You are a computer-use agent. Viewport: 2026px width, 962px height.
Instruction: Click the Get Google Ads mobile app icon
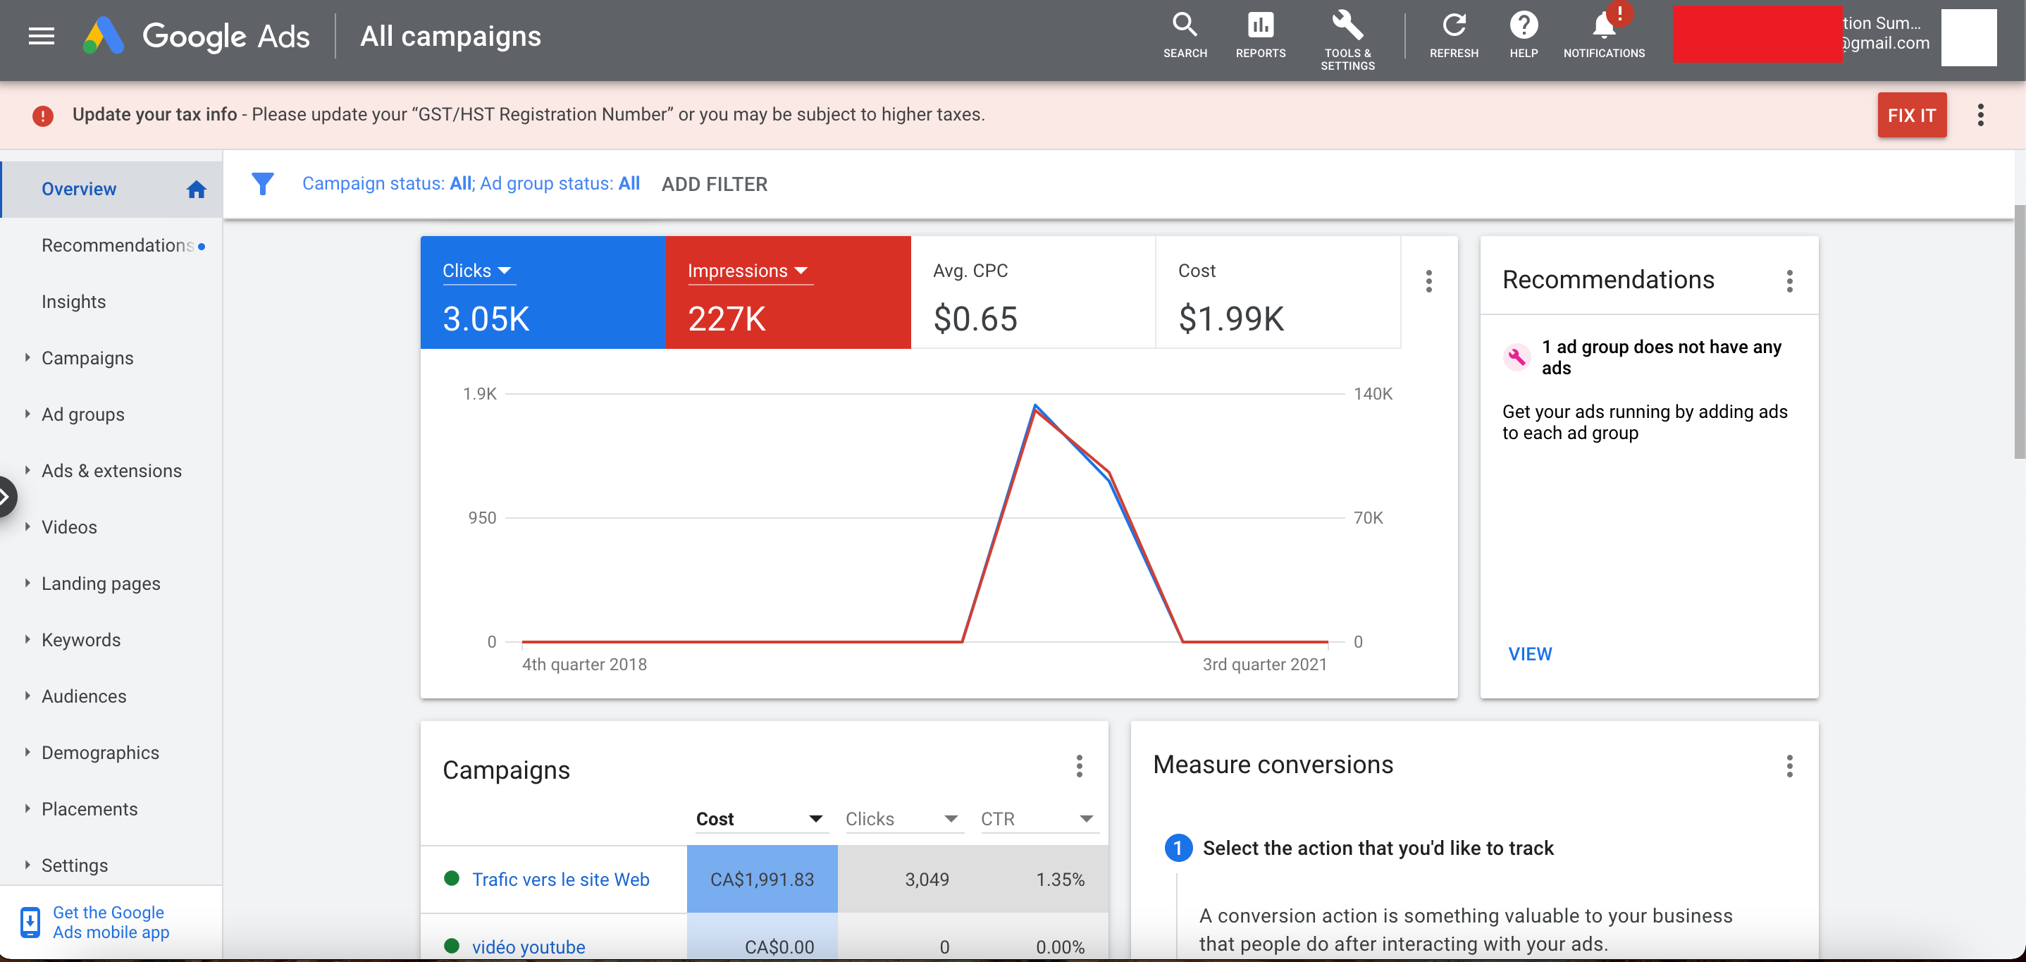click(30, 922)
